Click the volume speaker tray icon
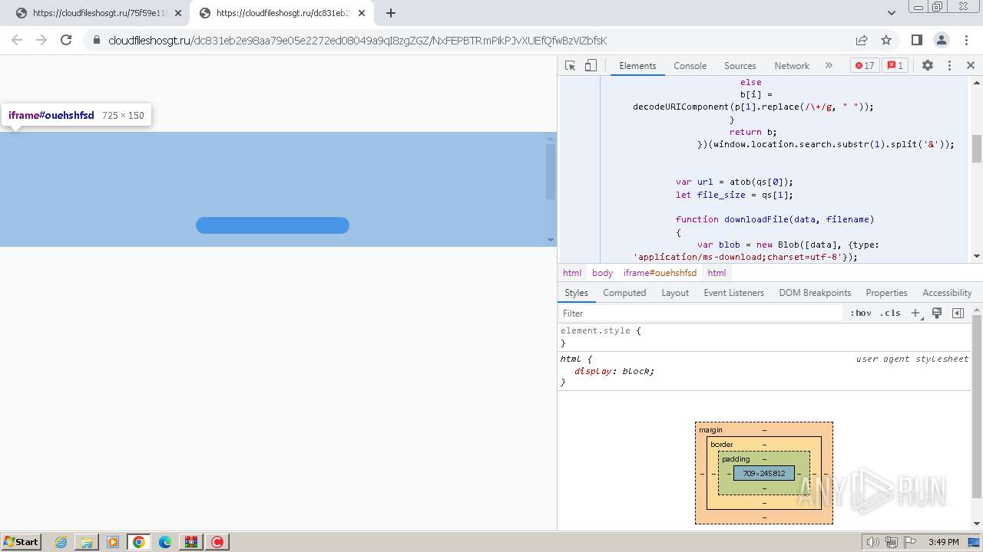Viewport: 983px width, 552px height. click(872, 542)
